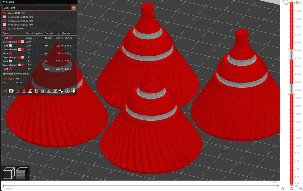Toggle travel moves visibility in legend
Screen dimensions: 303x191
5,90
